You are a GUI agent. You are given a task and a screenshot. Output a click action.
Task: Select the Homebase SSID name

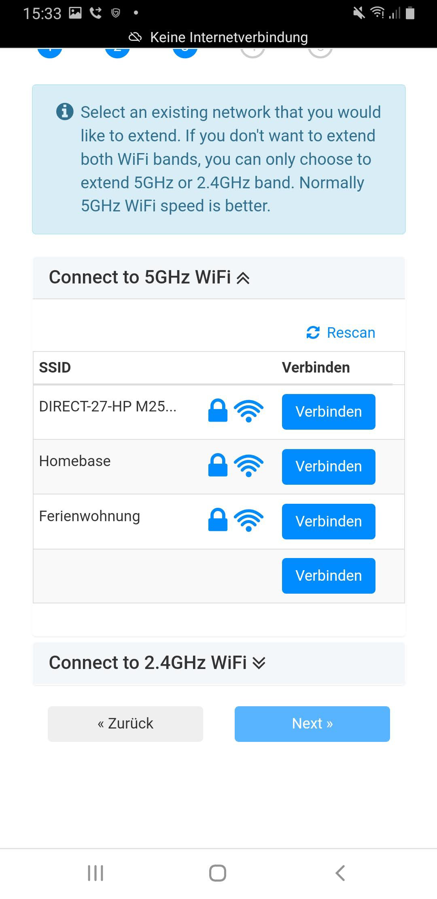75,461
